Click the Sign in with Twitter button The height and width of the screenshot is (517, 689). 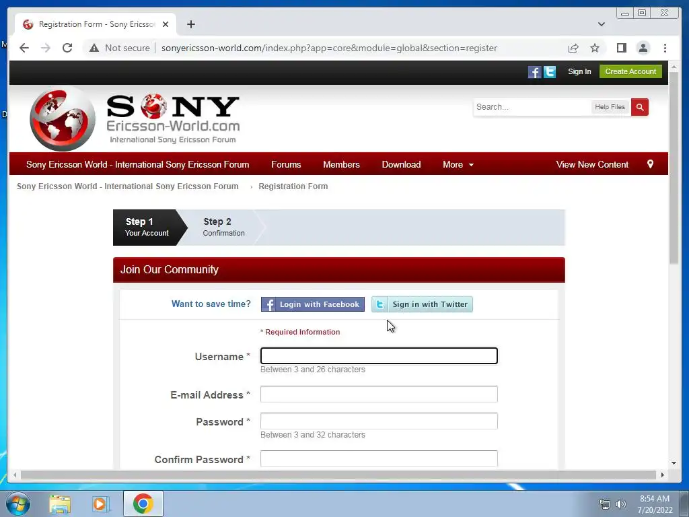(422, 304)
